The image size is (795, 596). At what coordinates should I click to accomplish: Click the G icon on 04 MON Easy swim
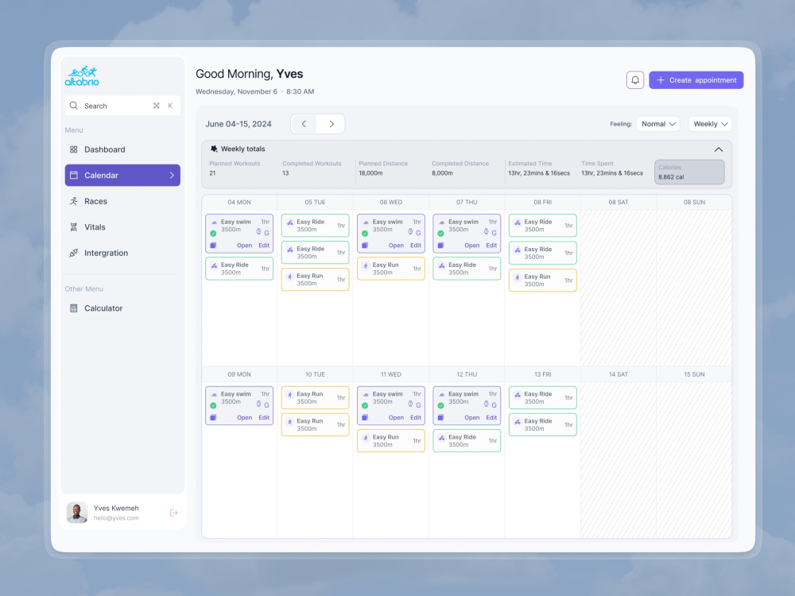point(266,233)
